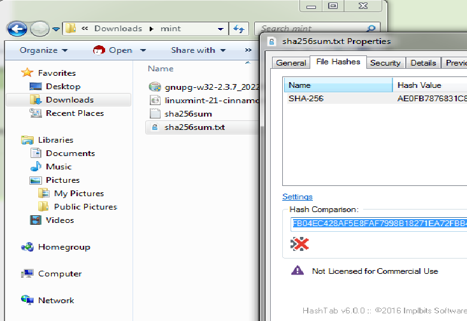Screen dimensions: 467x321
Task: Click the Documents library icon
Action: (x=36, y=153)
